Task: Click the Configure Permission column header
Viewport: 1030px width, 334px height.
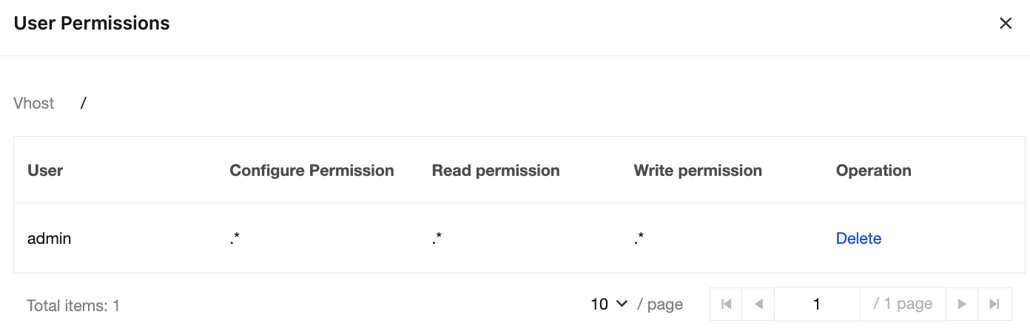Action: tap(312, 171)
